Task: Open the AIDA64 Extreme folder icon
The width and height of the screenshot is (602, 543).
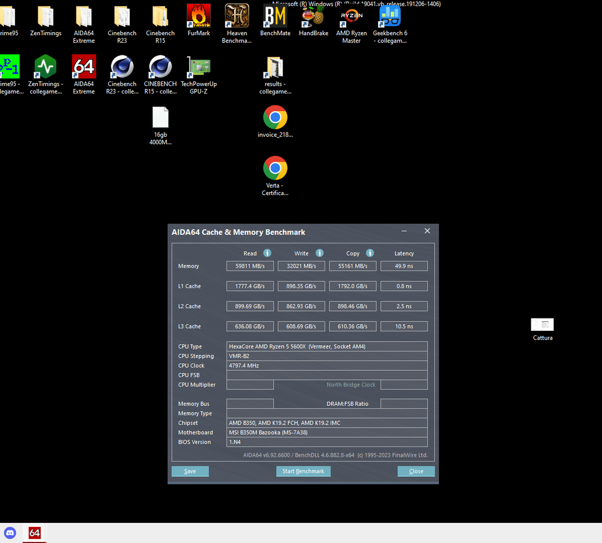Action: click(84, 24)
